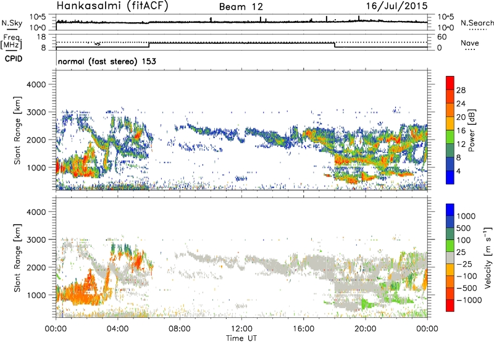Click the '3000' range tick on velocity plot

click(36, 240)
